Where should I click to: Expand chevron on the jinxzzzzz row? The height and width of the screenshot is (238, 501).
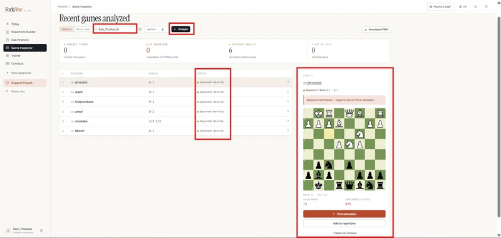(288, 82)
